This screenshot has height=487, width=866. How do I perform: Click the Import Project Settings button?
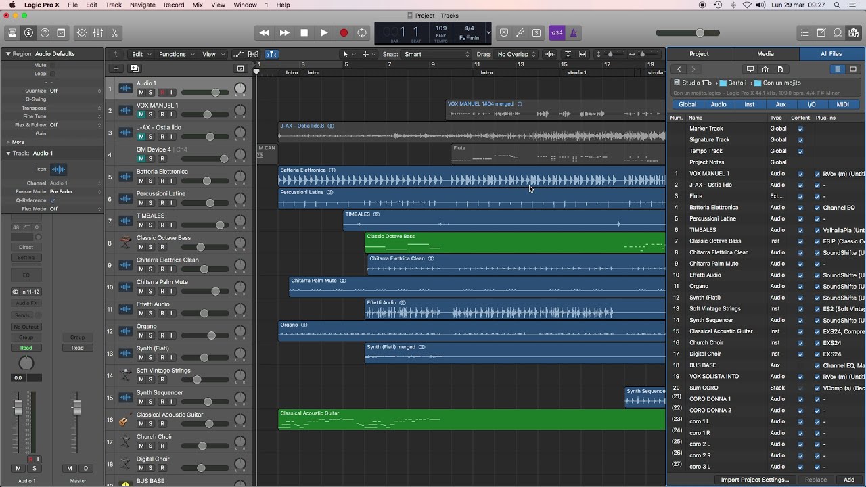coord(754,480)
